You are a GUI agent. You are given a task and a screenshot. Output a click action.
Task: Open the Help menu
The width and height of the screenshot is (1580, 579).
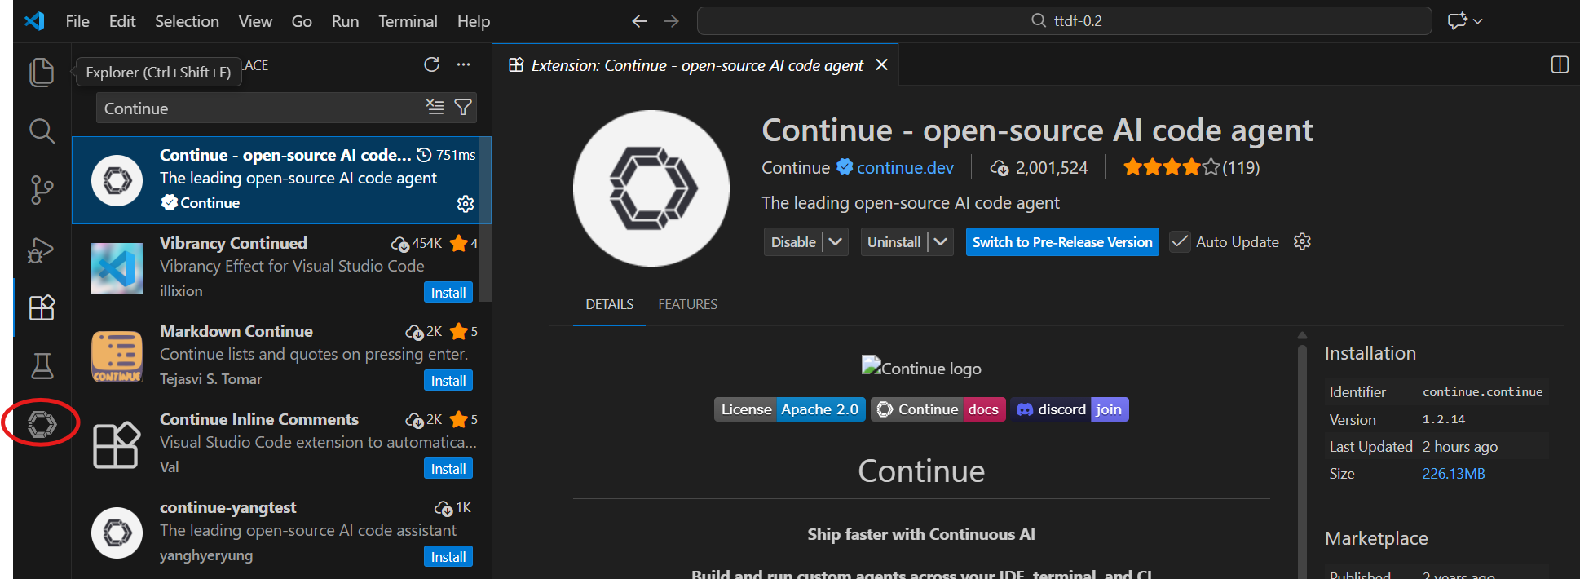tap(474, 21)
